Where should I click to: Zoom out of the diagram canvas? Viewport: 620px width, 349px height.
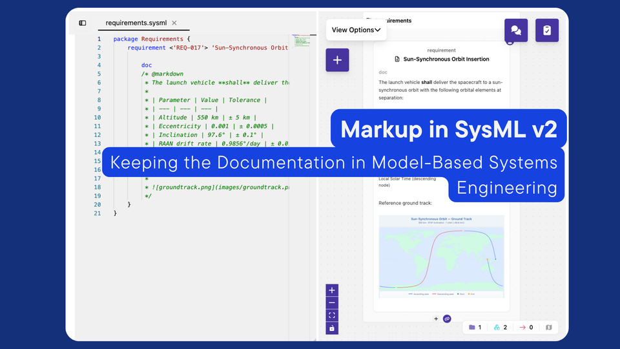click(x=332, y=302)
